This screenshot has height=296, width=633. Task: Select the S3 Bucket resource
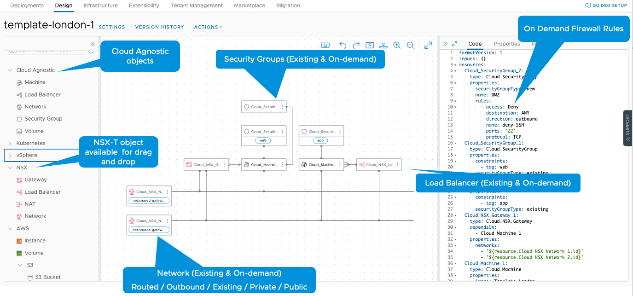[x=49, y=277]
